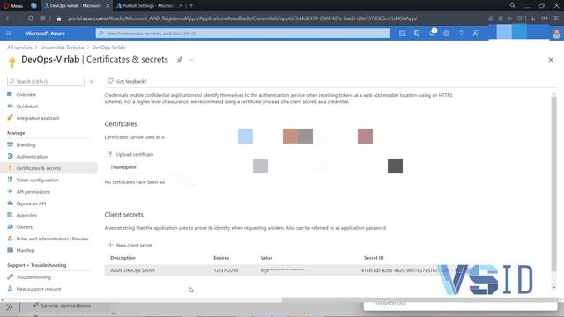Focus the sidebar Search (Ctrl+/) field
Screen dimensions: 564x317
(x=46, y=81)
